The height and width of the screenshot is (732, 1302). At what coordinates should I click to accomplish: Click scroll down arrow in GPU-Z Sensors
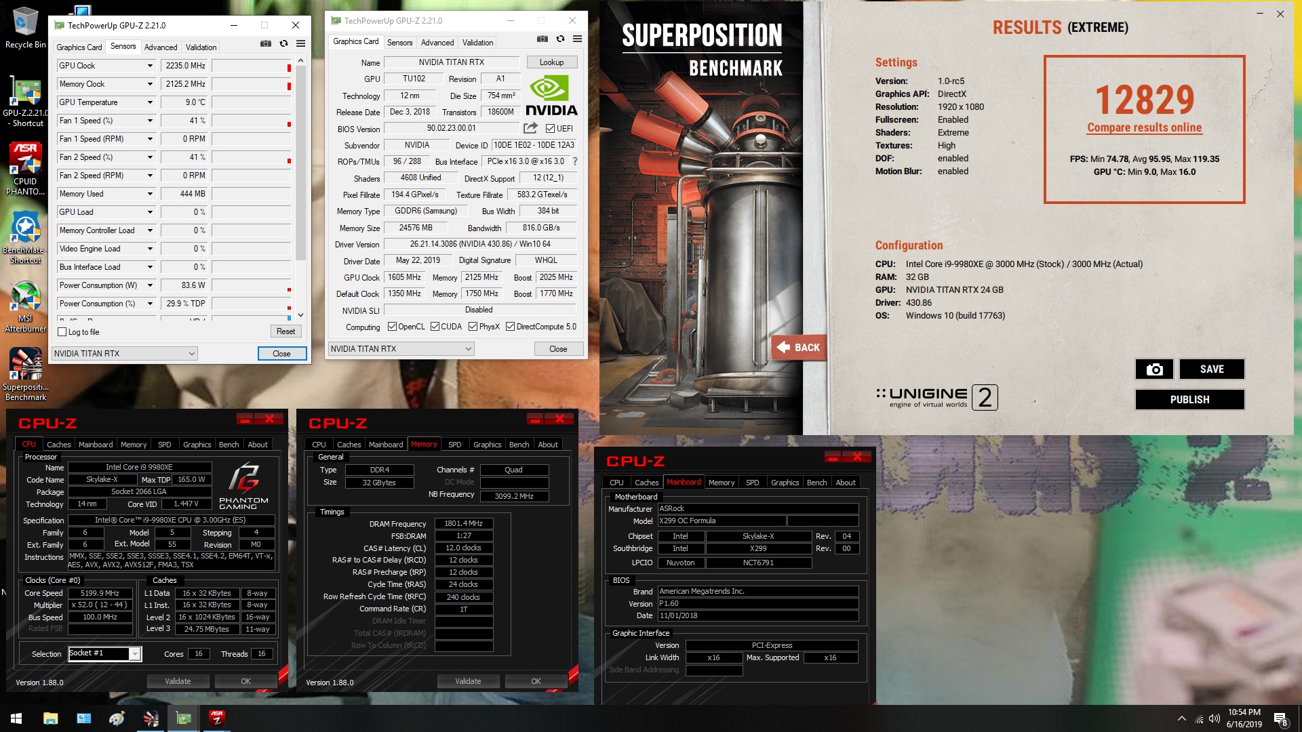pyautogui.click(x=300, y=315)
